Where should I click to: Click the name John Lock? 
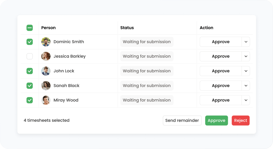tap(64, 71)
